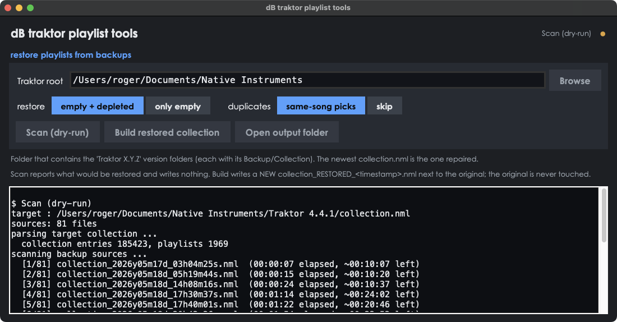This screenshot has width=617, height=322.
Task: Click the 'restore' label
Action: point(31,106)
